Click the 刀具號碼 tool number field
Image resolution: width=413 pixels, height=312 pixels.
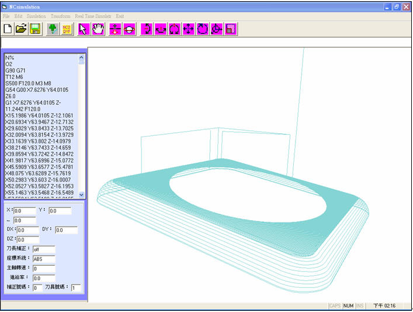click(76, 288)
